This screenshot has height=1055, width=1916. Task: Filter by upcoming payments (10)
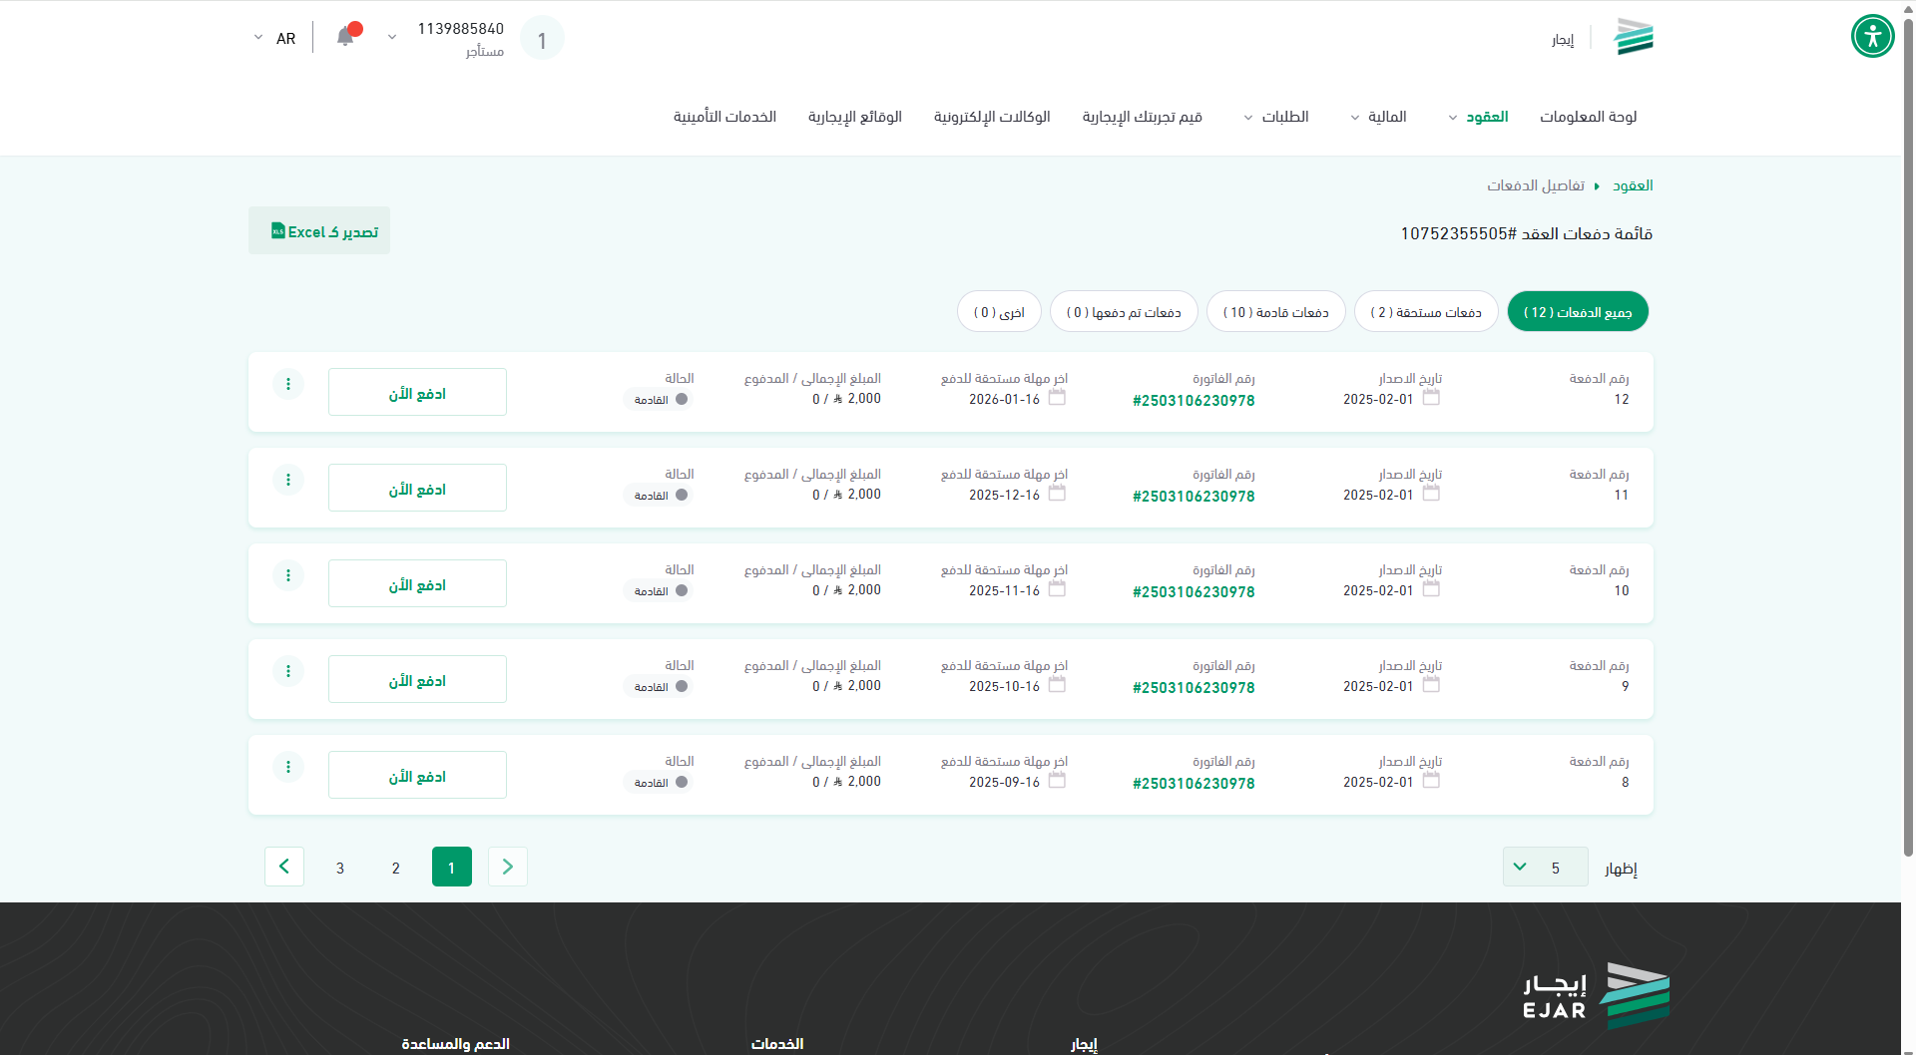(1275, 312)
